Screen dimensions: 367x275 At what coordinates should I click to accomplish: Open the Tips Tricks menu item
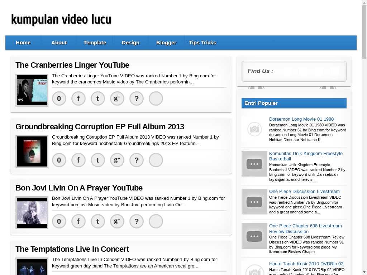(202, 43)
